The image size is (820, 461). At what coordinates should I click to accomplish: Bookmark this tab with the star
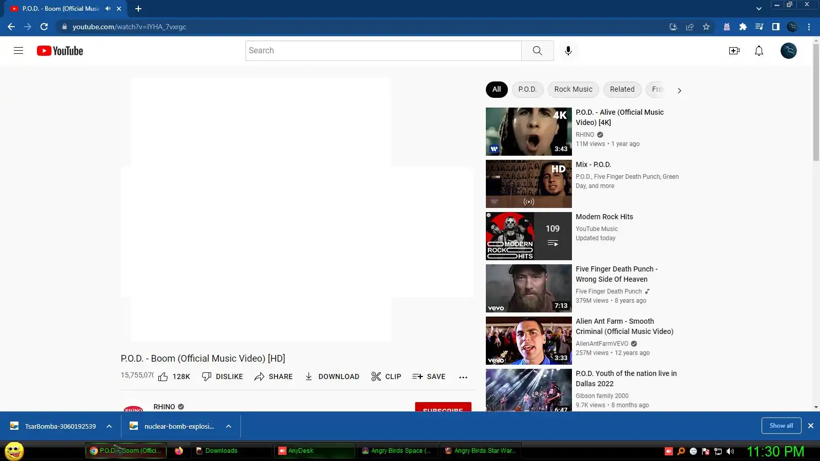(706, 27)
